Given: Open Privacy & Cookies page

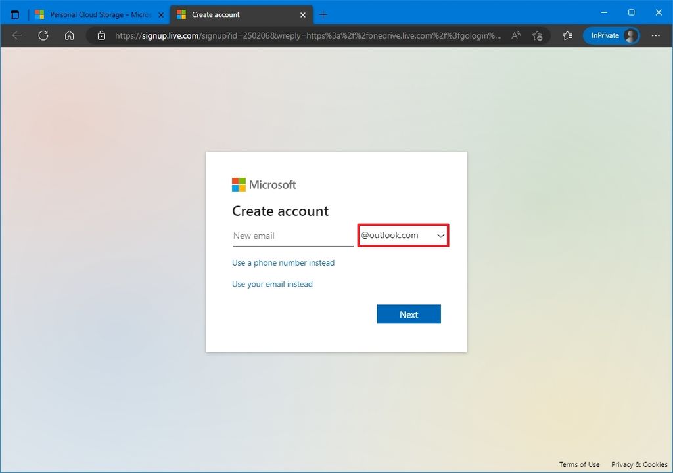Looking at the screenshot, I should [x=639, y=464].
